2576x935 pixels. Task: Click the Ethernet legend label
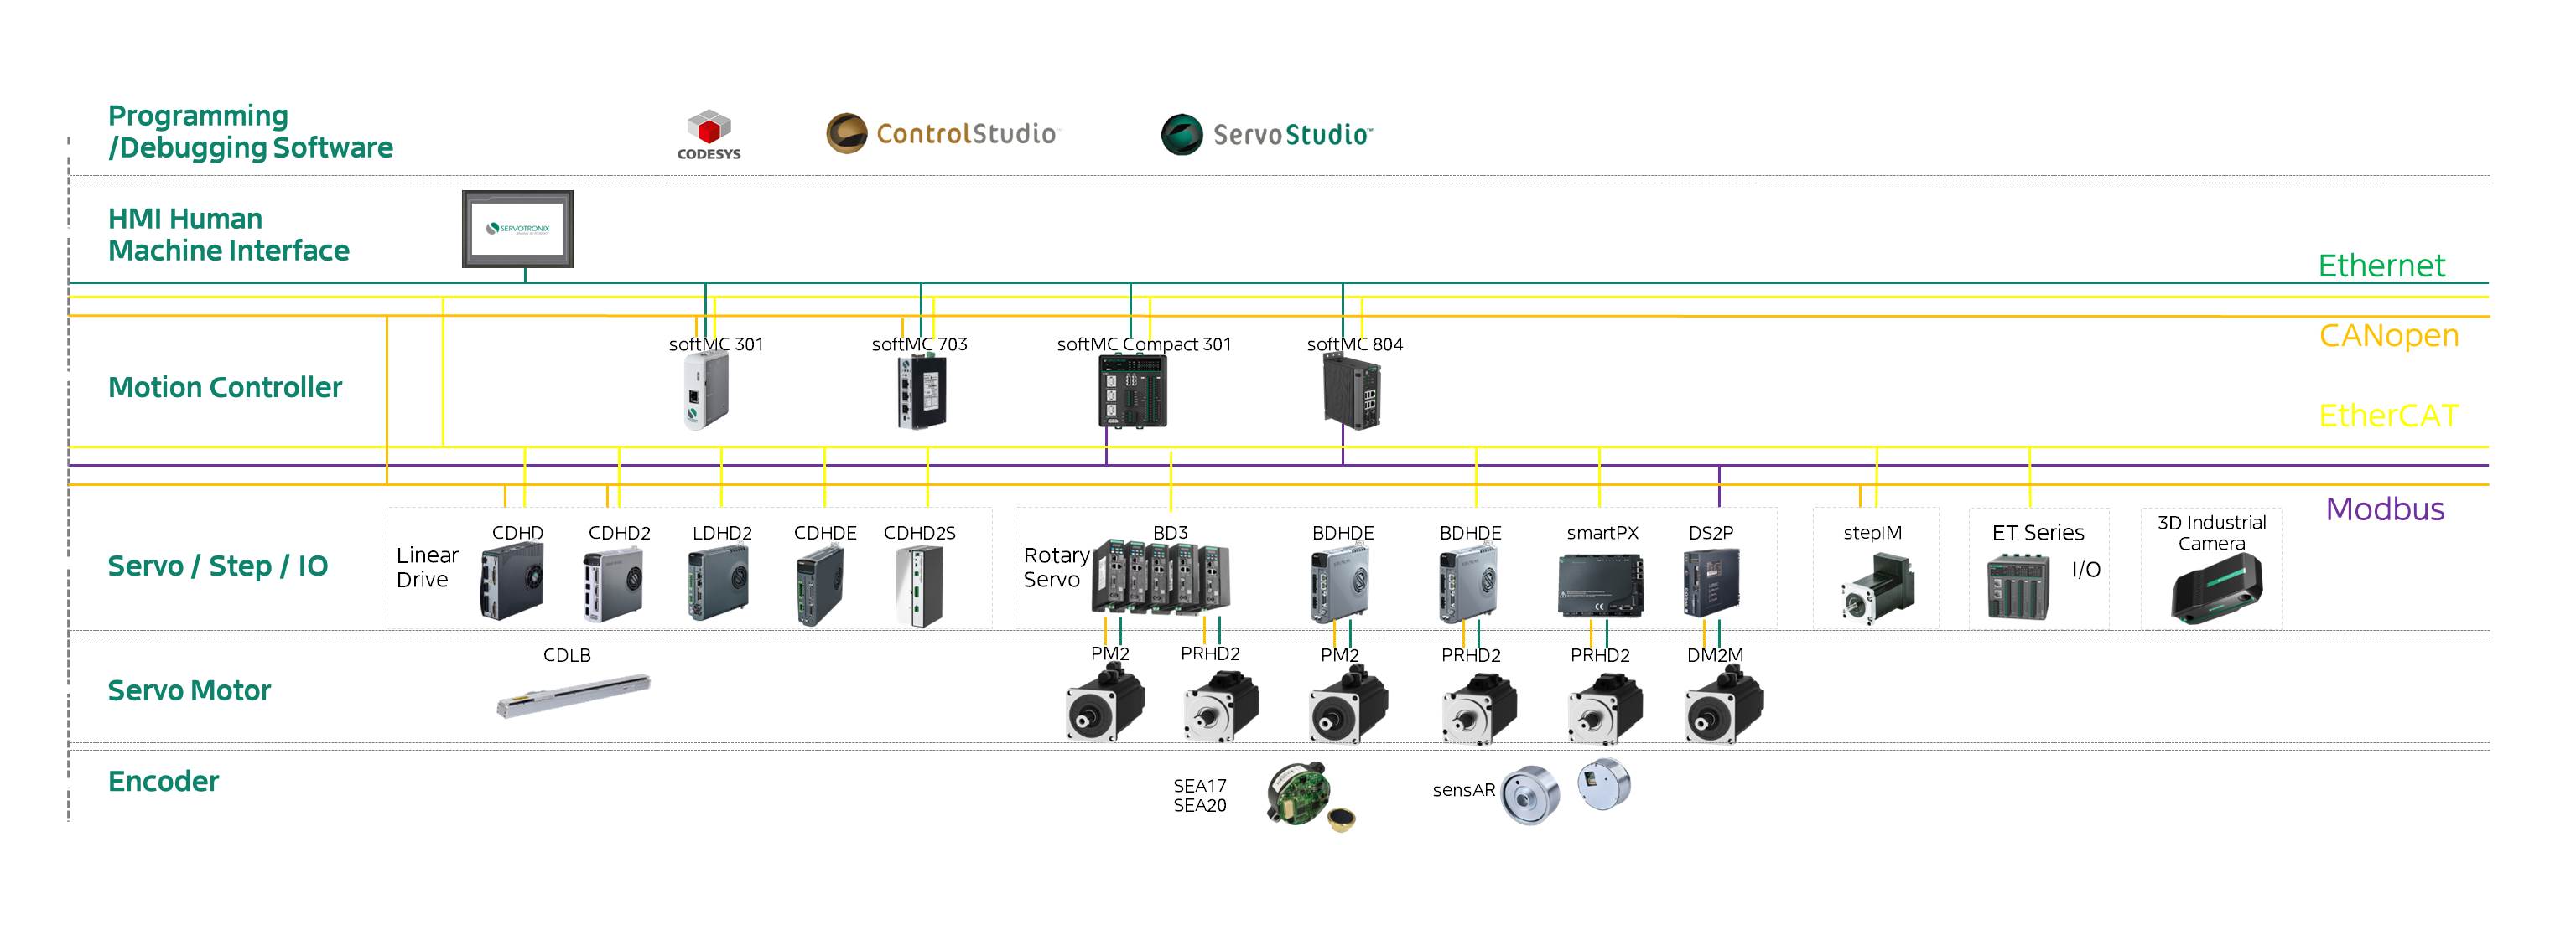(2381, 266)
